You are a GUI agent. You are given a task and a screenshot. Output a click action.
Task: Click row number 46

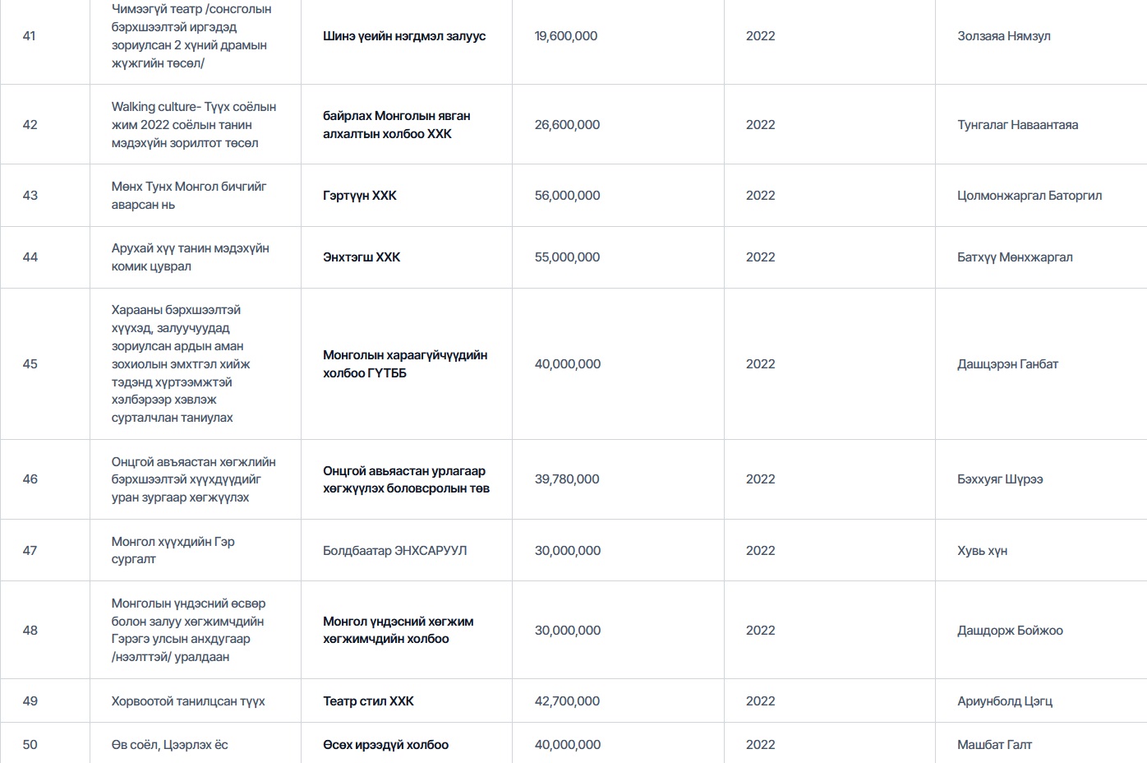pyautogui.click(x=30, y=479)
